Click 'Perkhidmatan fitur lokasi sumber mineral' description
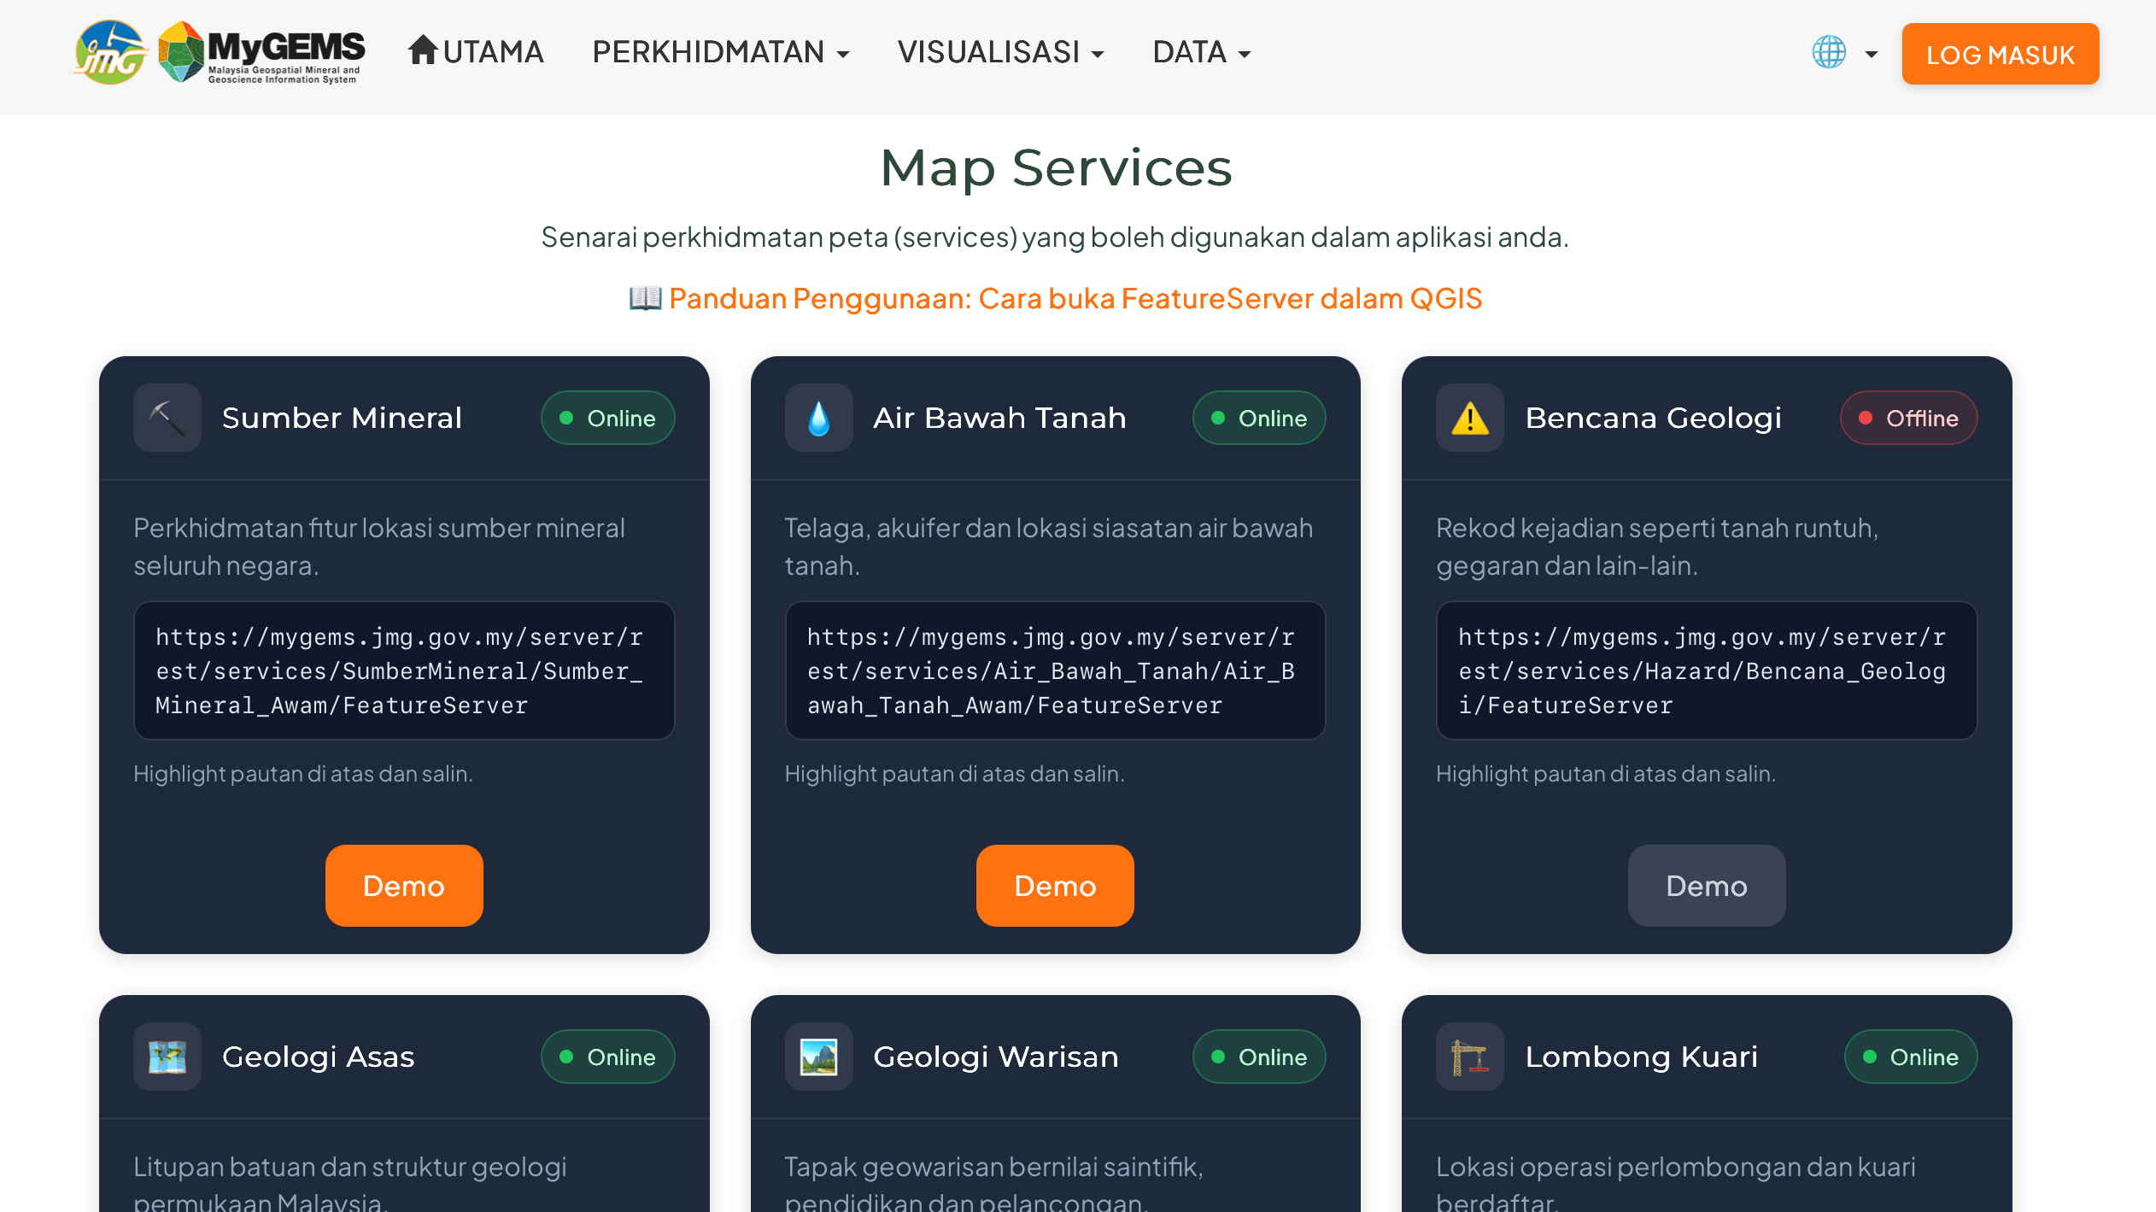The height and width of the screenshot is (1212, 2156). [379, 547]
